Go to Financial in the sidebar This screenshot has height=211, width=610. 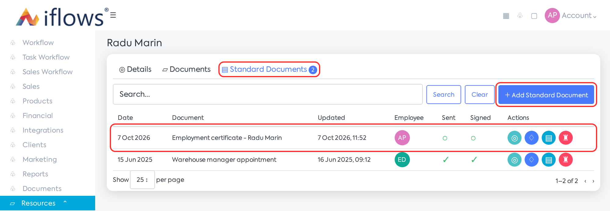38,116
